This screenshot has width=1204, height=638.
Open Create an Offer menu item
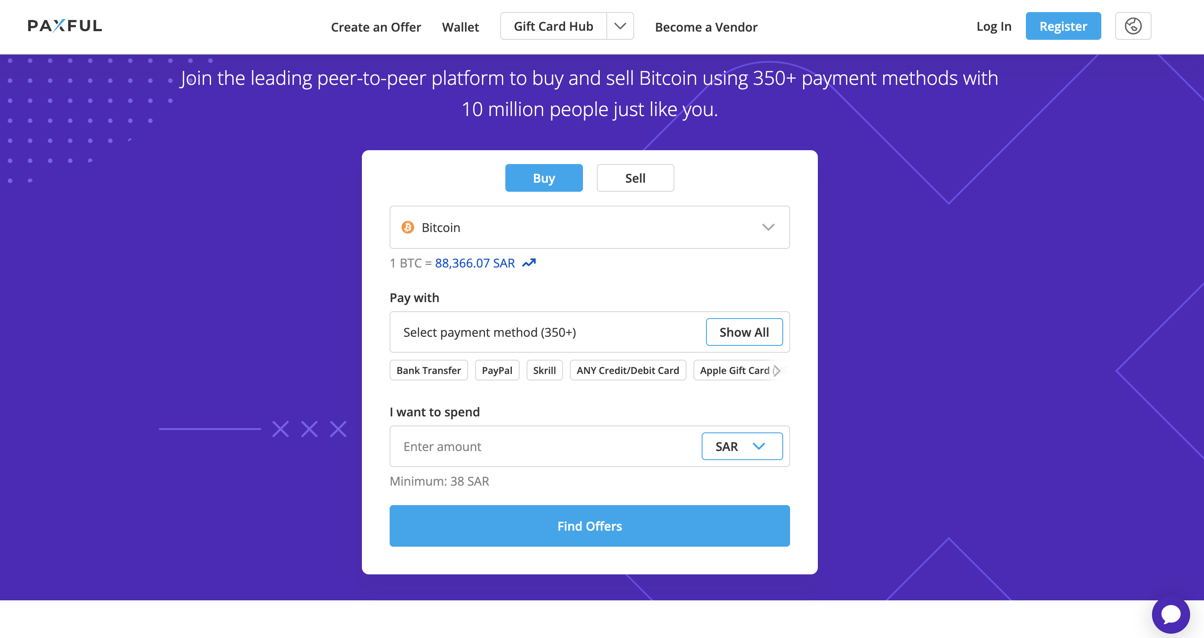pyautogui.click(x=376, y=27)
